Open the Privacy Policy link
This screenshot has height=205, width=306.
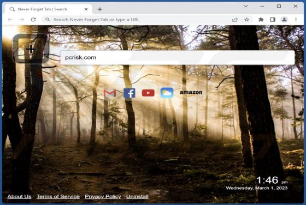tap(103, 197)
